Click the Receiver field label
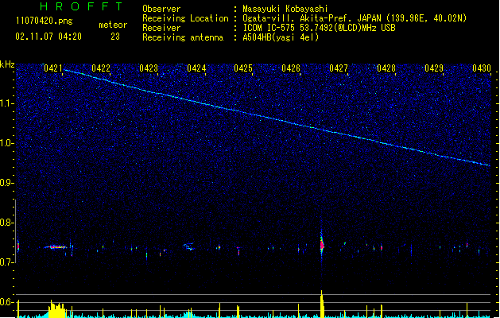 [161, 28]
